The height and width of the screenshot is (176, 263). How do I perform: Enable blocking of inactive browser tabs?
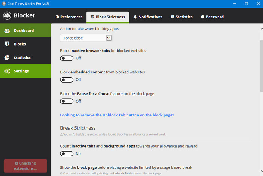point(67,58)
